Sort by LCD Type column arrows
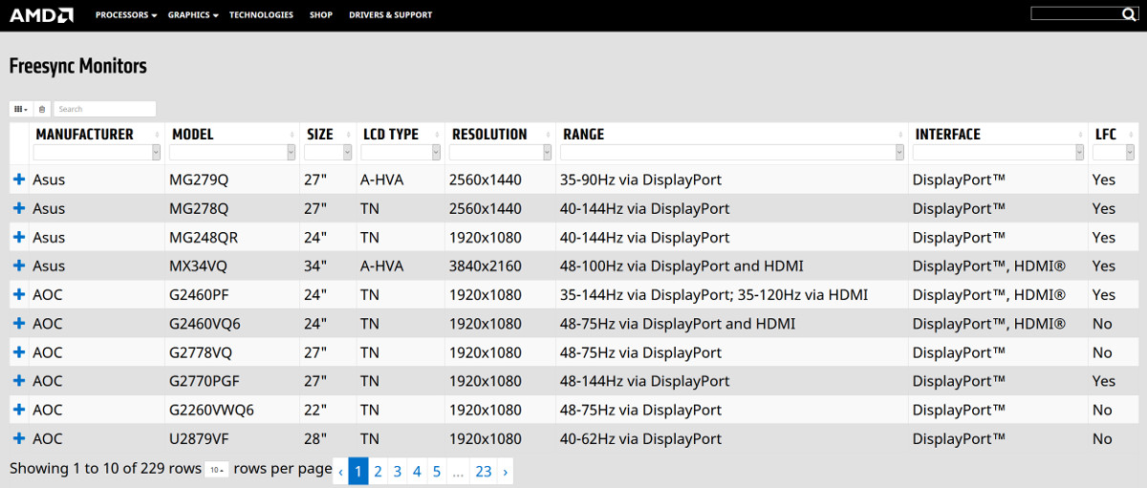Image resolution: width=1147 pixels, height=488 pixels. point(438,135)
